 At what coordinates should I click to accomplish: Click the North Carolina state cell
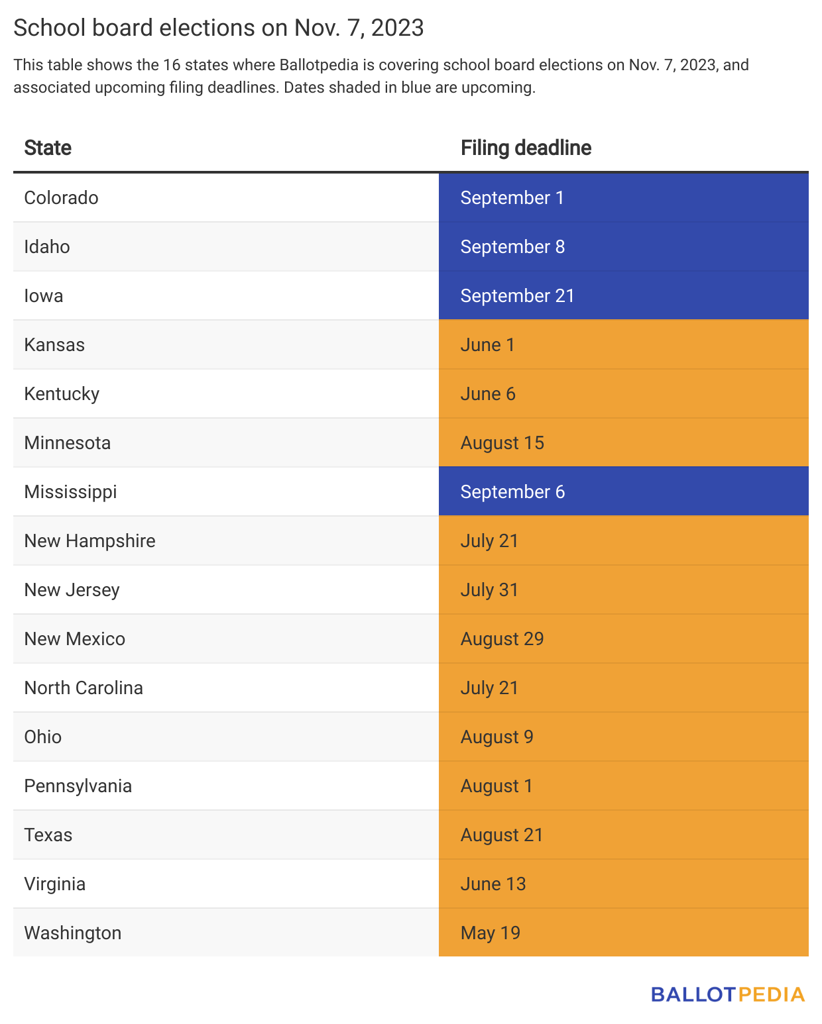click(226, 688)
